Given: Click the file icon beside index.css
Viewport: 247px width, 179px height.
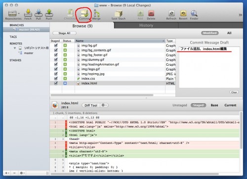Looking at the screenshot, I should [79, 79].
